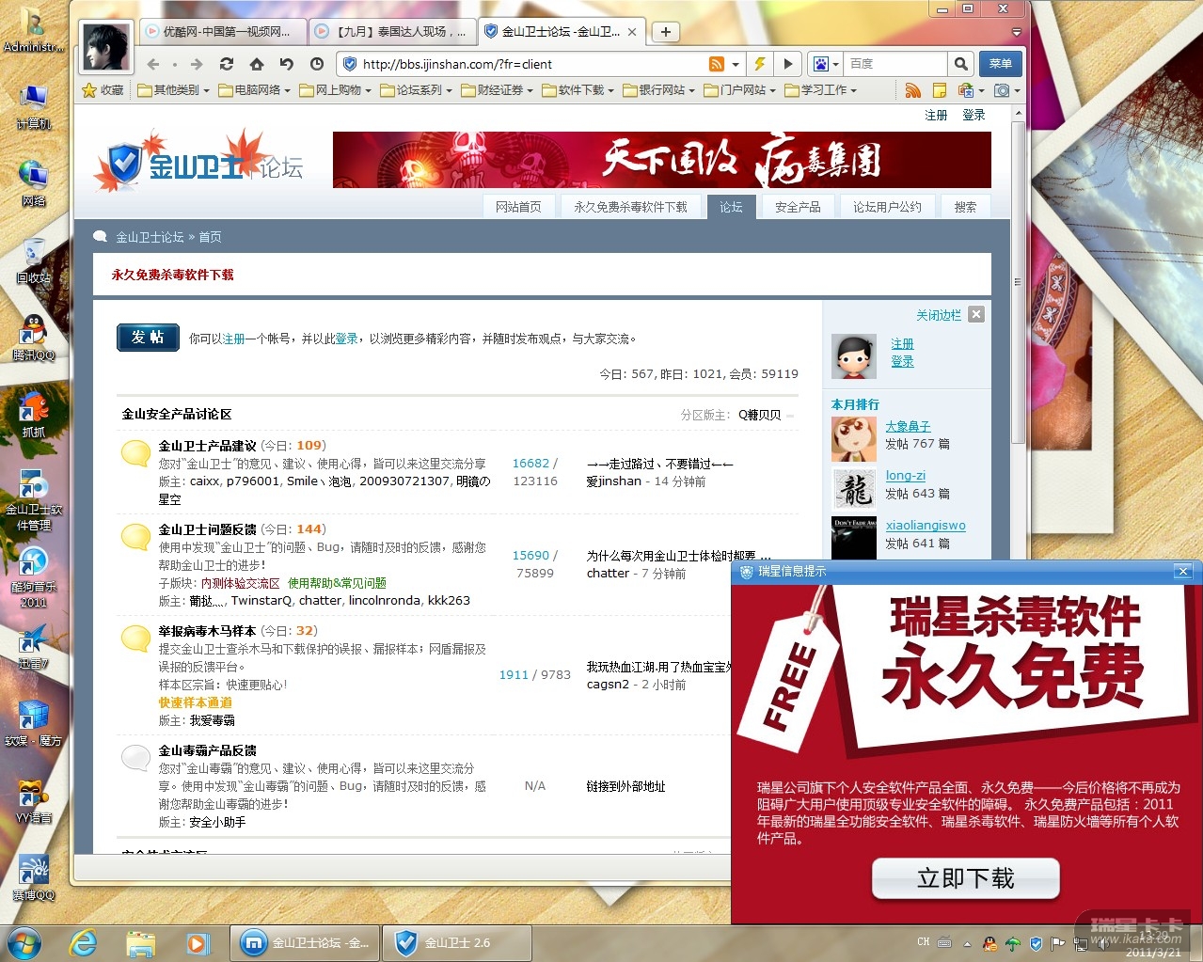Open the 论坛用户公约 navigation tab

pos(887,207)
